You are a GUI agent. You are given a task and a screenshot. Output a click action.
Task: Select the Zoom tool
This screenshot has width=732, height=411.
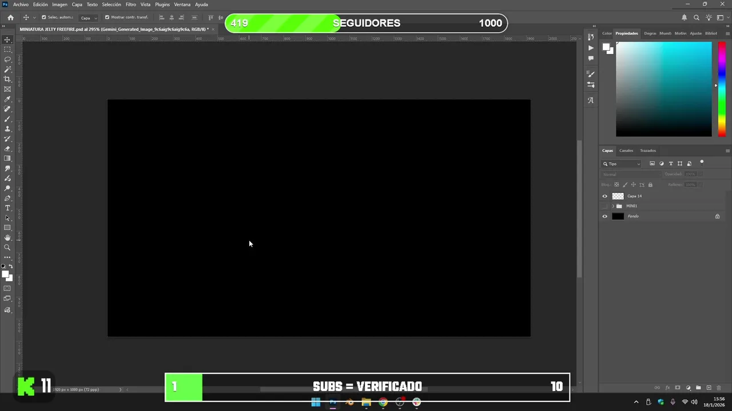pos(7,248)
